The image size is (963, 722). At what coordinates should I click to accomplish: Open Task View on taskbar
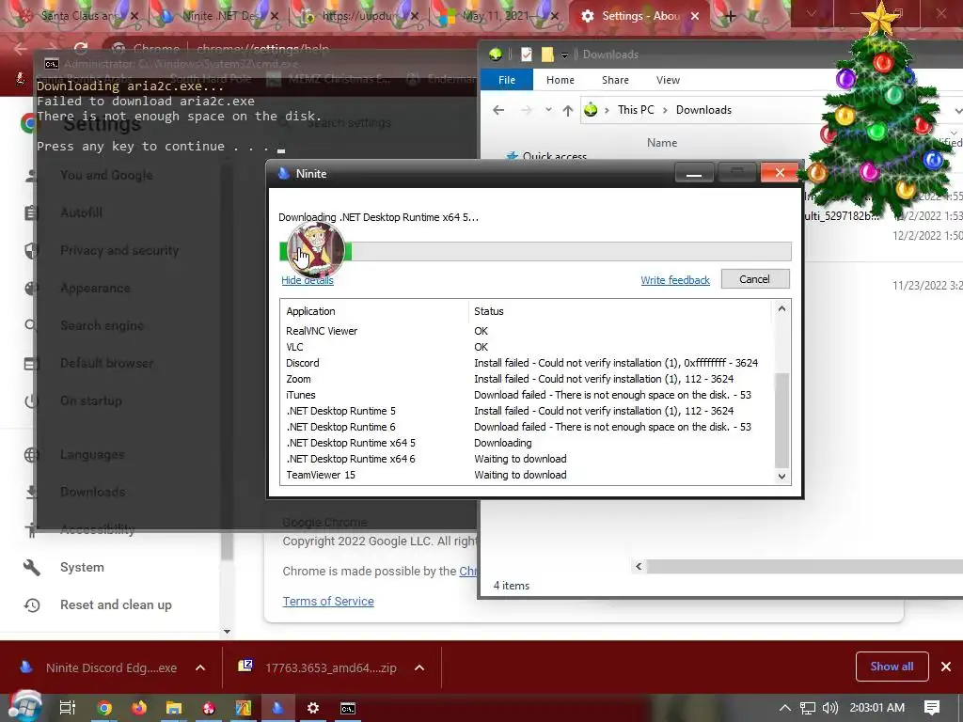click(x=67, y=708)
